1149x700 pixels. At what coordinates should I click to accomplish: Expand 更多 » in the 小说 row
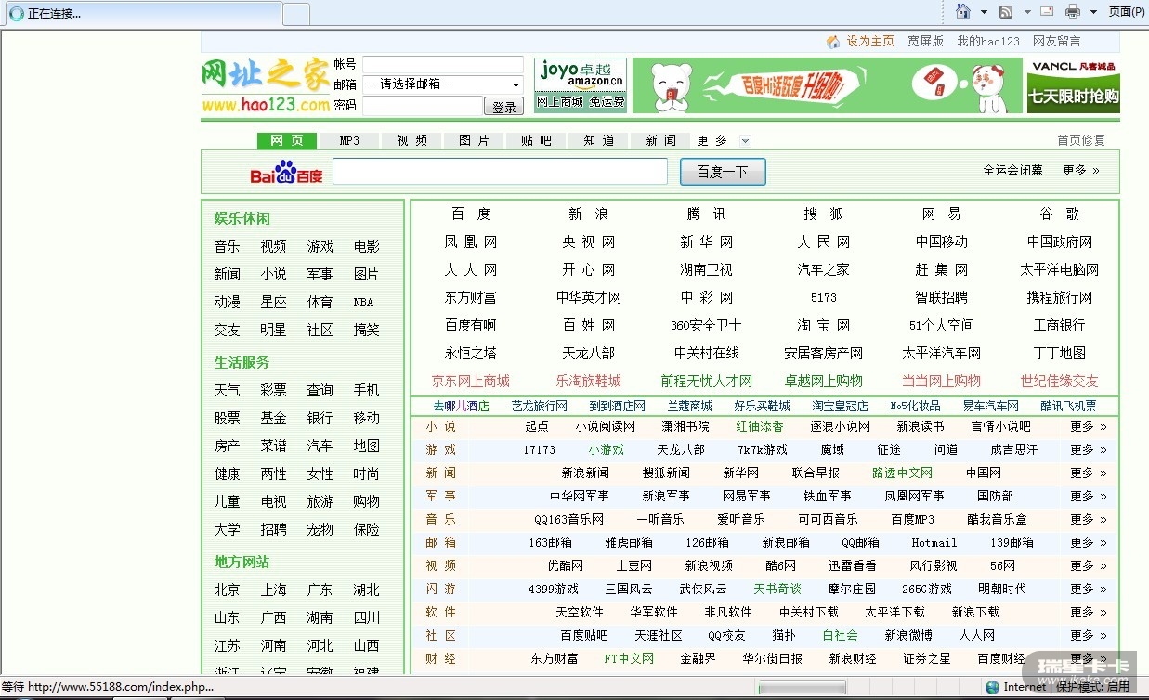1089,426
